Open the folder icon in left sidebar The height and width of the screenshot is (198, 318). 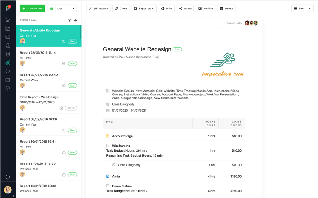click(8, 37)
